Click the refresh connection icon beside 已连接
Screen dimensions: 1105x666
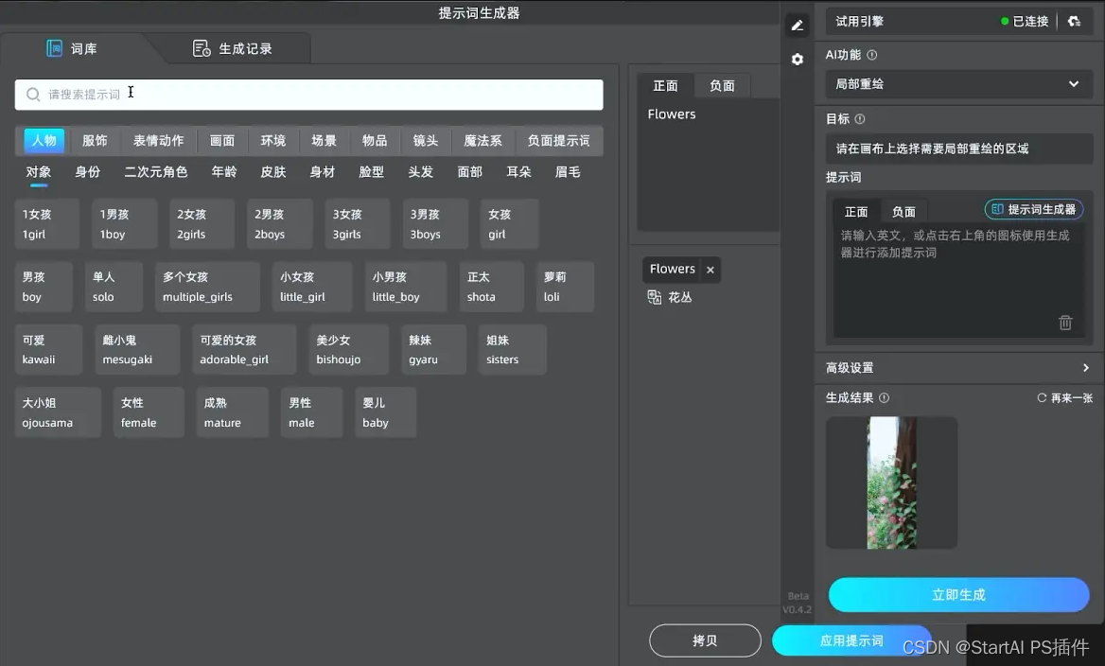(x=1074, y=21)
